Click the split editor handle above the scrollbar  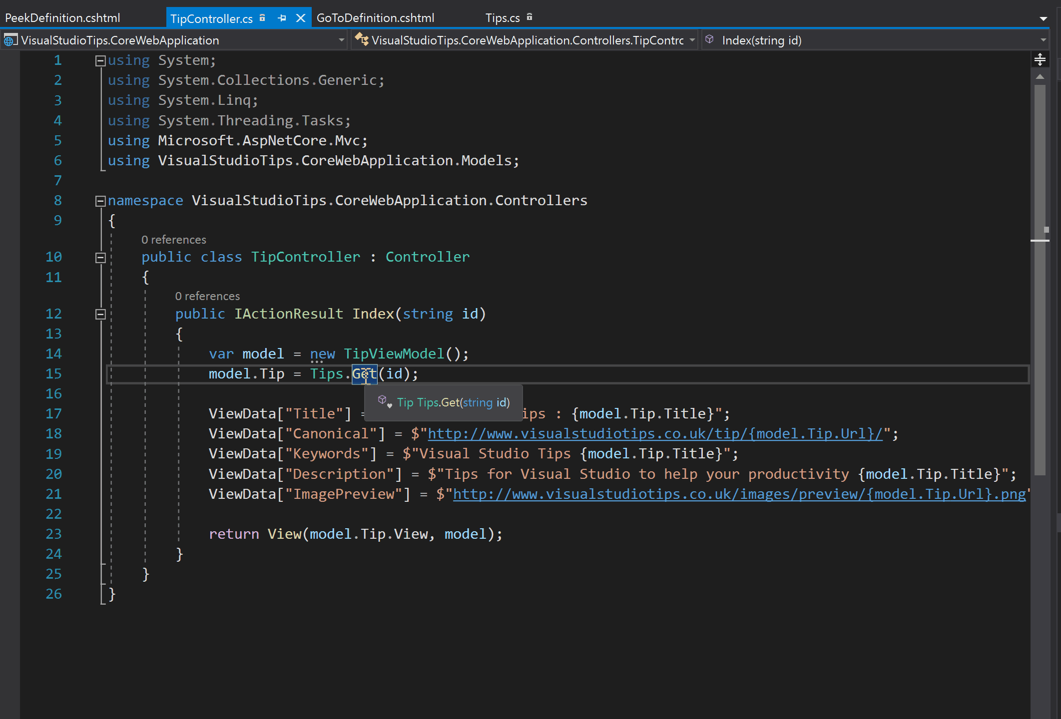point(1041,59)
